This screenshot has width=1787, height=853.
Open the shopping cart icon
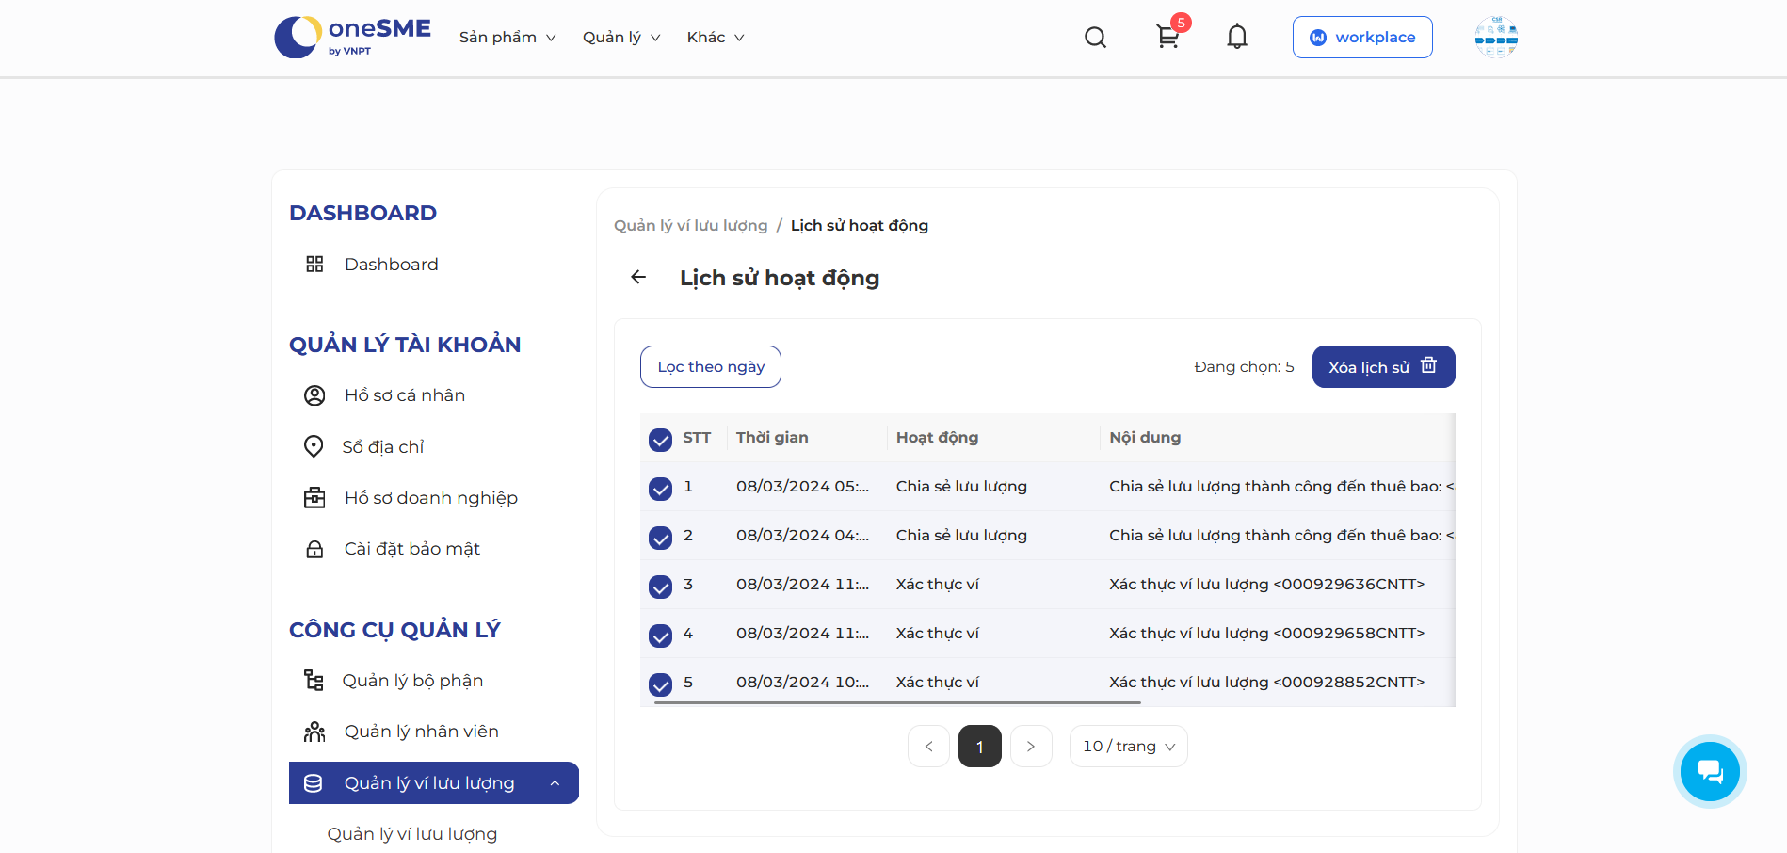click(x=1167, y=37)
